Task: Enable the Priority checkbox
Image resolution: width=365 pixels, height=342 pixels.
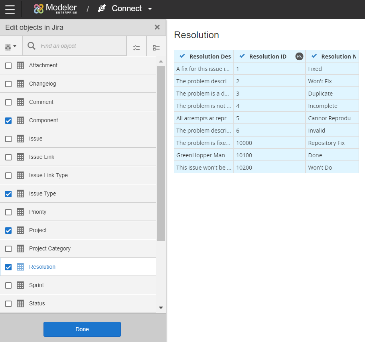Action: click(x=8, y=212)
